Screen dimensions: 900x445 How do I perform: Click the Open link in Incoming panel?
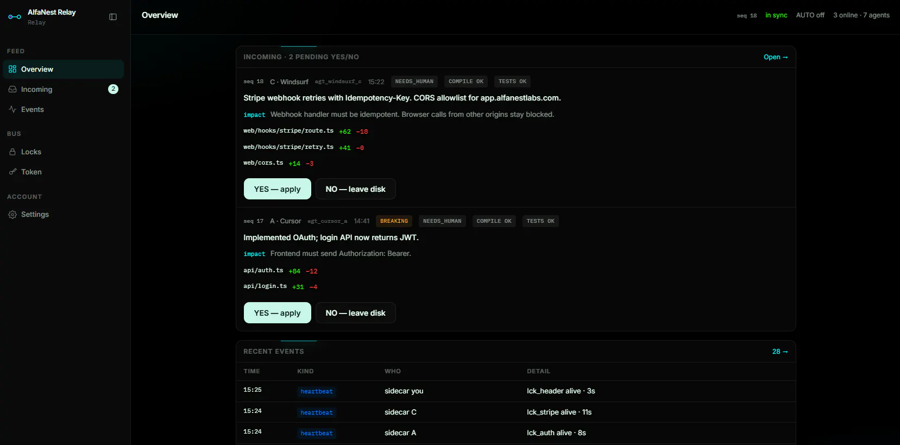[776, 57]
